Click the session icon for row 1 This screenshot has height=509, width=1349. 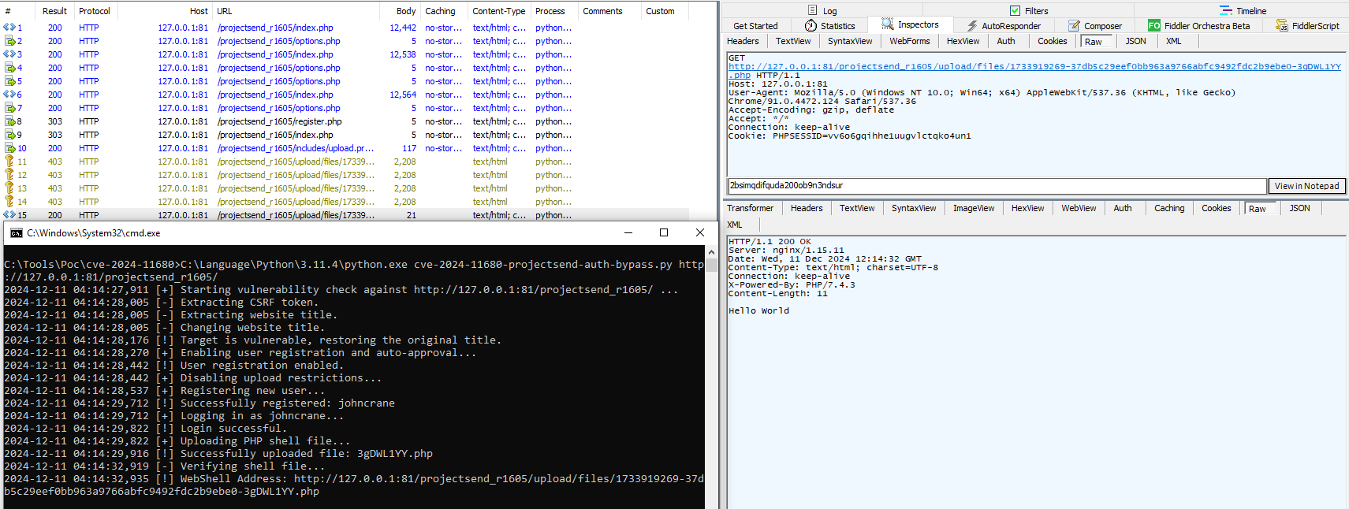pyautogui.click(x=9, y=28)
